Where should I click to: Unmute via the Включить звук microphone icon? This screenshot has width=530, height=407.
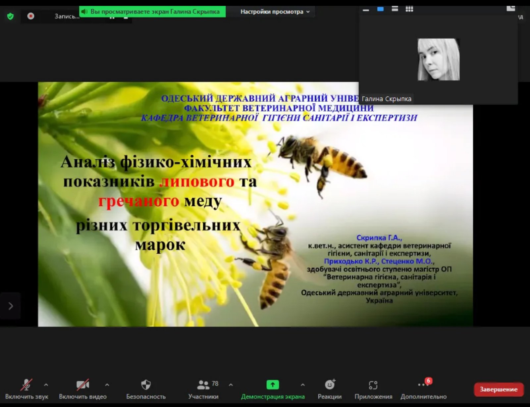(26, 385)
